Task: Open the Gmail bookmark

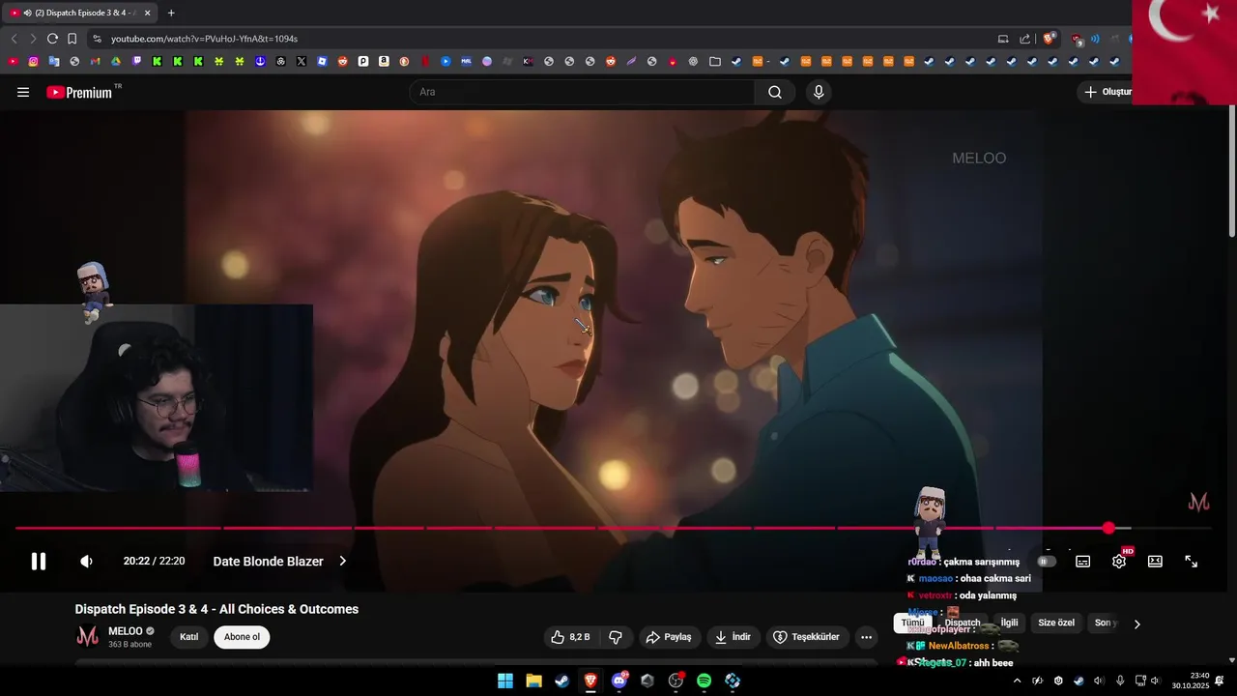Action: (95, 61)
